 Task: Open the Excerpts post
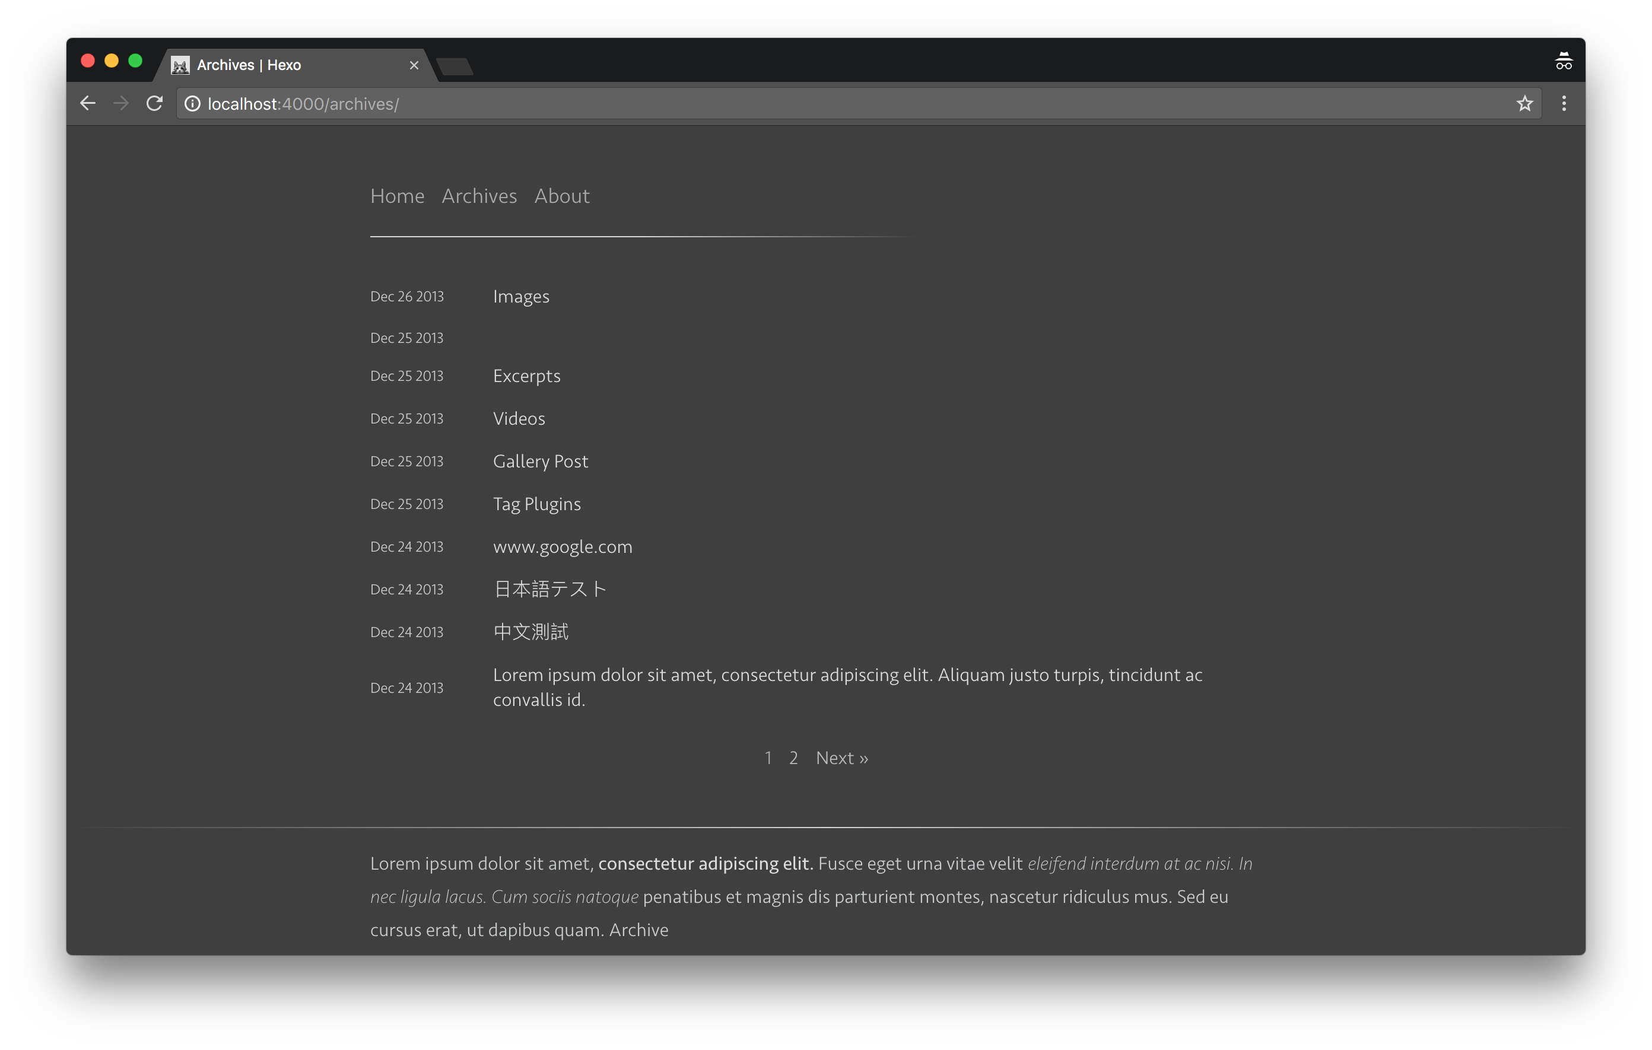(x=526, y=377)
